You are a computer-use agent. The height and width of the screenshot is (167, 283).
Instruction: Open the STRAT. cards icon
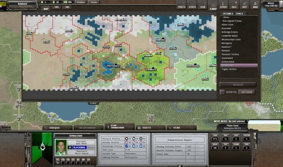[x=224, y=5]
